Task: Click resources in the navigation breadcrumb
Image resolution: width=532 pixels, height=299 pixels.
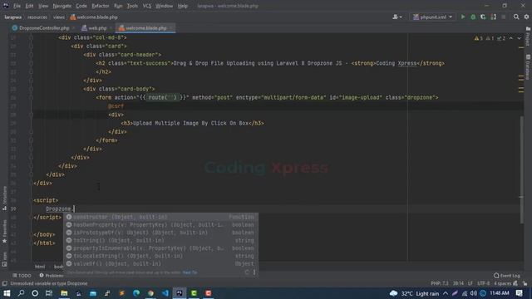Action: click(x=37, y=17)
